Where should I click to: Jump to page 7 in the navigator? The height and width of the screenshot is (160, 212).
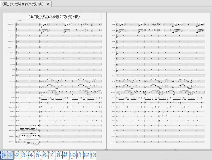tap(52, 155)
